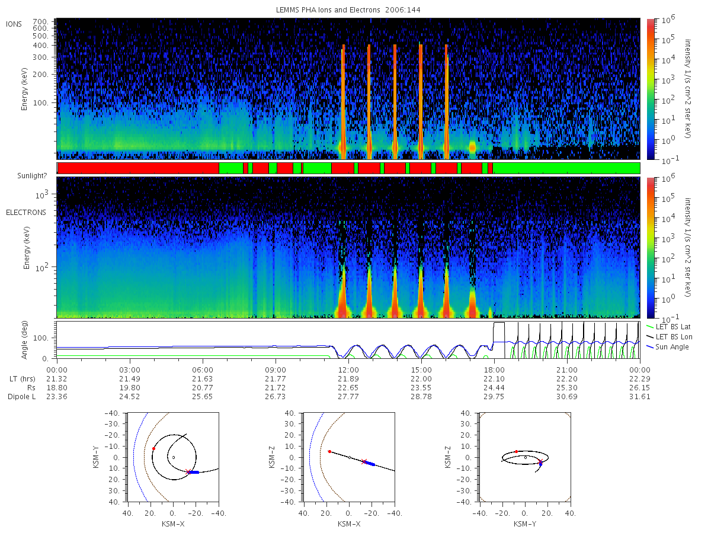711x533 pixels.
Task: Select the LET BS Lat legend entry
Action: pos(668,326)
